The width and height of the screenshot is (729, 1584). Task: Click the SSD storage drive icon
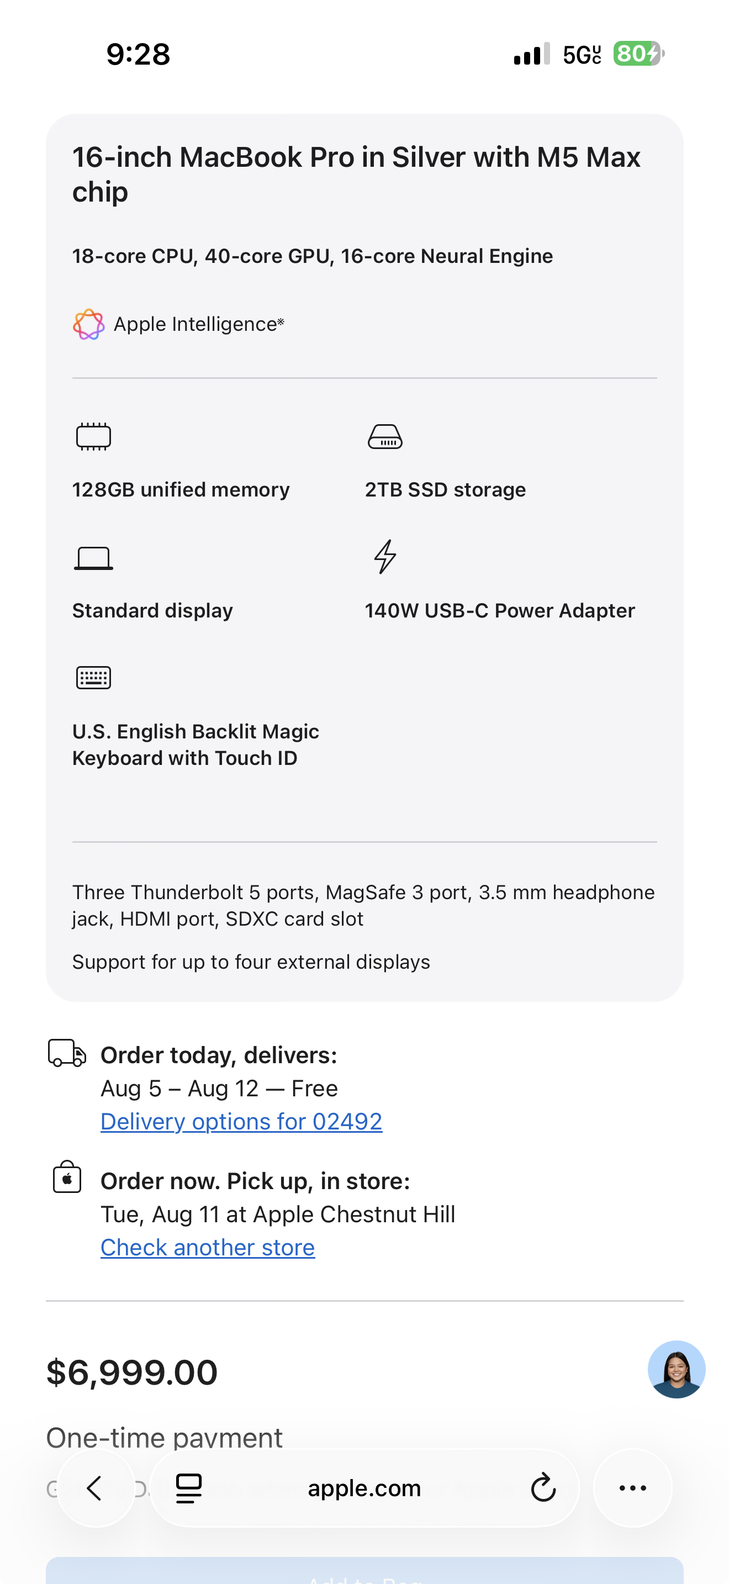(385, 436)
